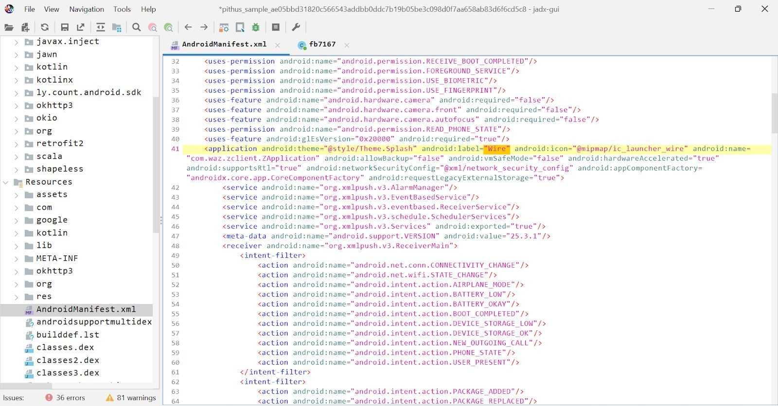Select classes3.dex in the tree
Image resolution: width=778 pixels, height=406 pixels.
pyautogui.click(x=68, y=373)
